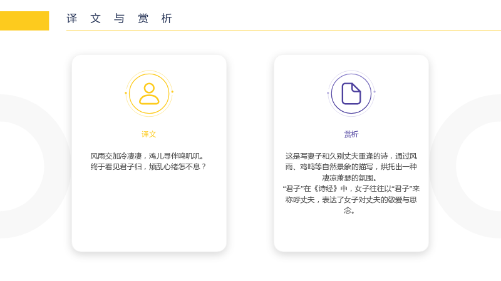Click the line beginning “君子”在《诗经》中
This screenshot has width=501, height=281.
[x=351, y=189]
